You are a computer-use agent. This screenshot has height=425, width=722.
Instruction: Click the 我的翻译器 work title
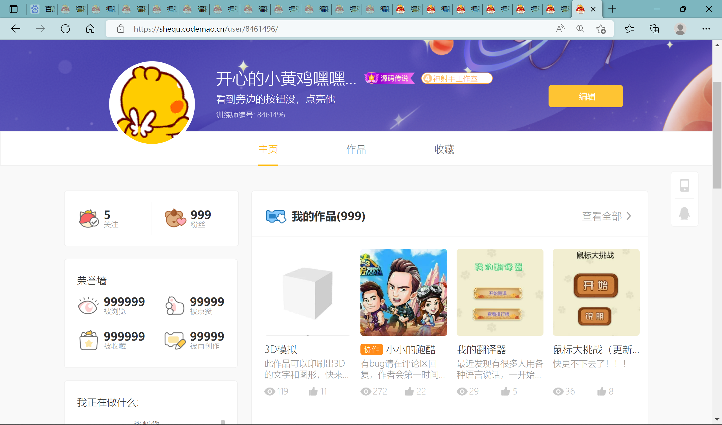(x=481, y=350)
